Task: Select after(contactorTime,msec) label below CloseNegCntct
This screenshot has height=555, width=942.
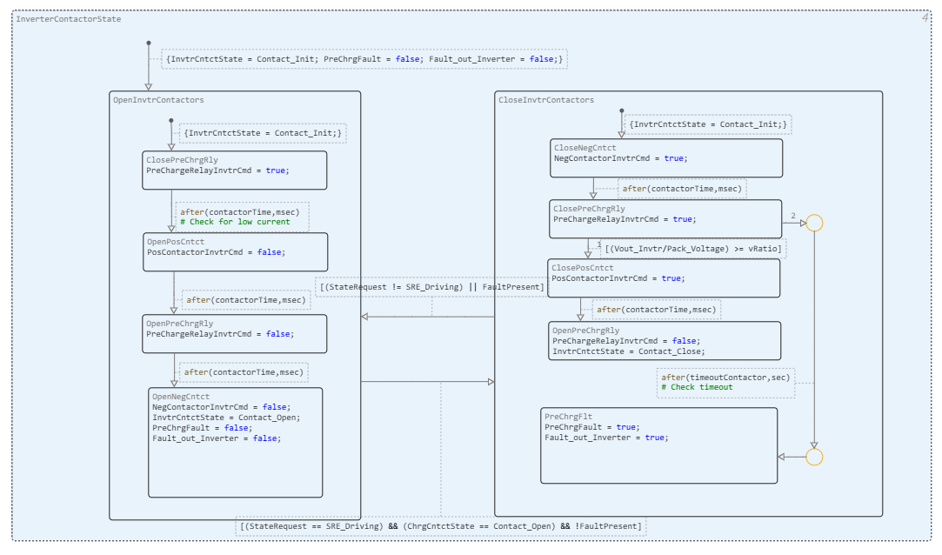Action: 682,190
